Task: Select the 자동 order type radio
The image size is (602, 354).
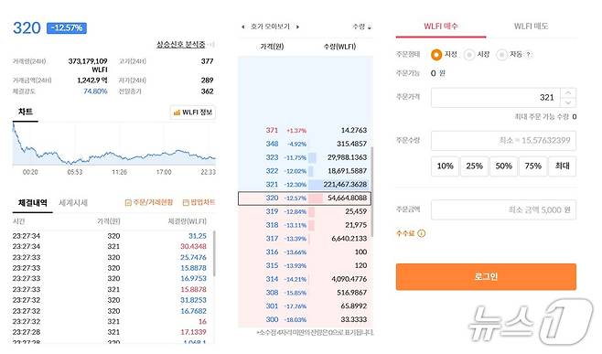Action: pyautogui.click(x=501, y=55)
